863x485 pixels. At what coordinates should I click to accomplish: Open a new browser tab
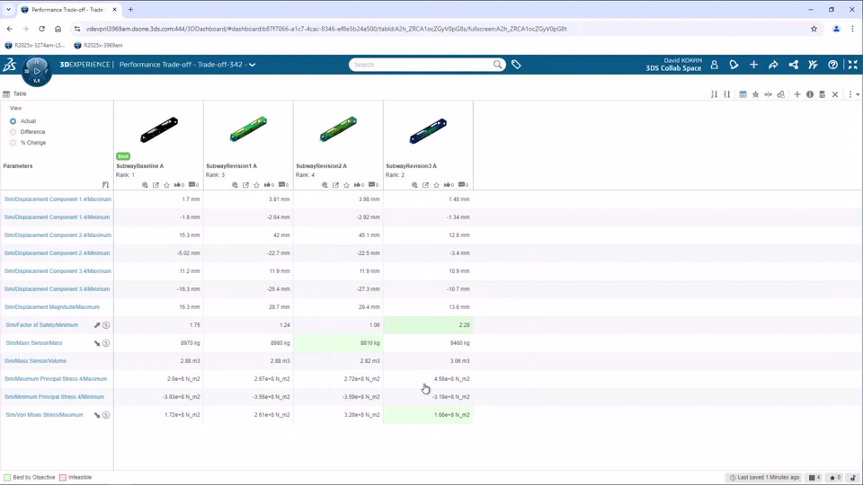130,9
